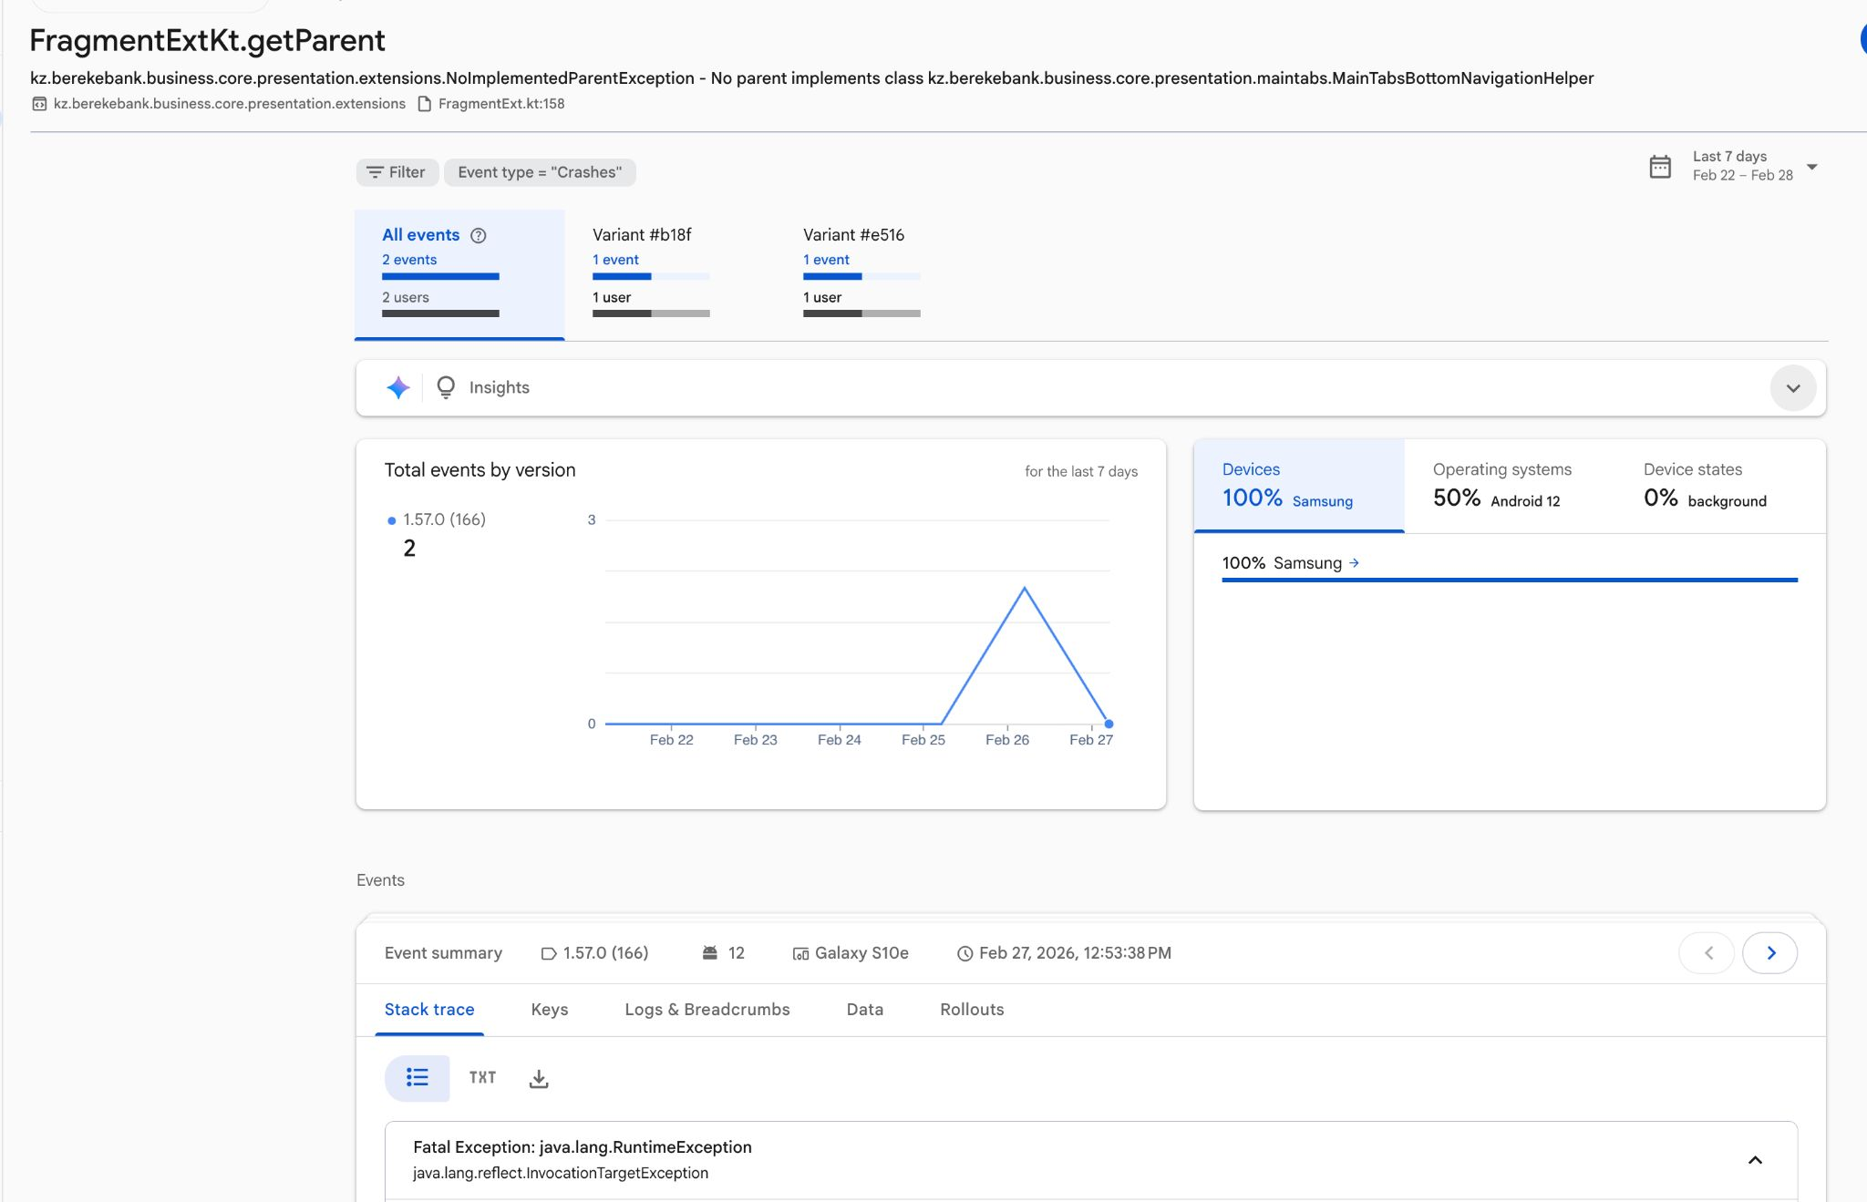Click the Filter button

[x=397, y=172]
